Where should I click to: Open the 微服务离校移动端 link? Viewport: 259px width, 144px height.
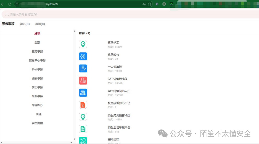[119, 115]
